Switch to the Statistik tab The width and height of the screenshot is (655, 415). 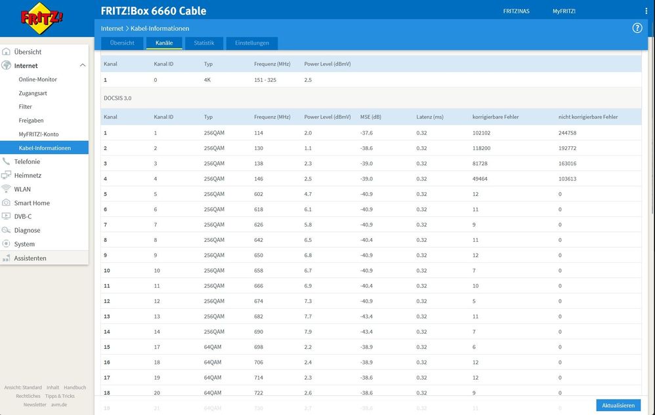coord(203,43)
